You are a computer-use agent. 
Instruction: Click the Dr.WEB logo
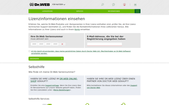[39, 4]
